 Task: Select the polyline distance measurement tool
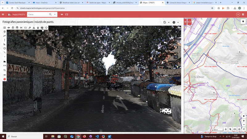coord(5,36)
